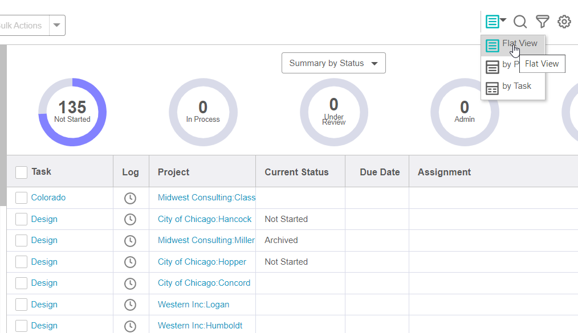The image size is (578, 333).
Task: Check the checkbox for the Colorado task
Action: click(x=21, y=198)
